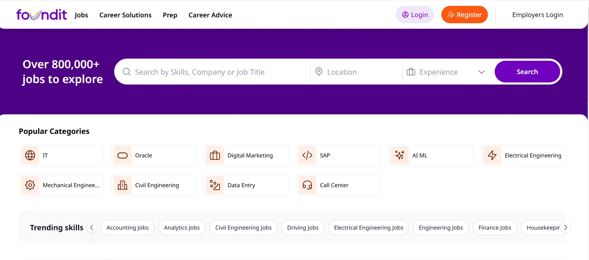Select the Finance Jobs chip
The width and height of the screenshot is (589, 260).
pos(495,227)
